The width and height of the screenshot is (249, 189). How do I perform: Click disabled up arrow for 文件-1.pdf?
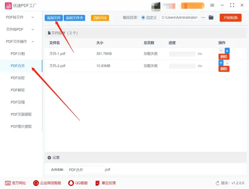[221, 51]
